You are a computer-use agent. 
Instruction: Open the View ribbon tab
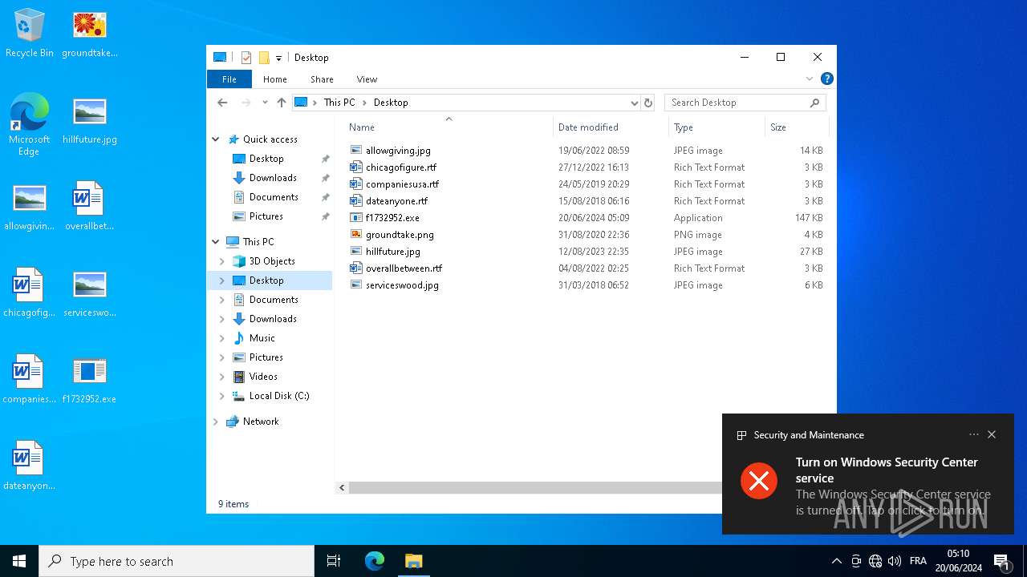(367, 79)
